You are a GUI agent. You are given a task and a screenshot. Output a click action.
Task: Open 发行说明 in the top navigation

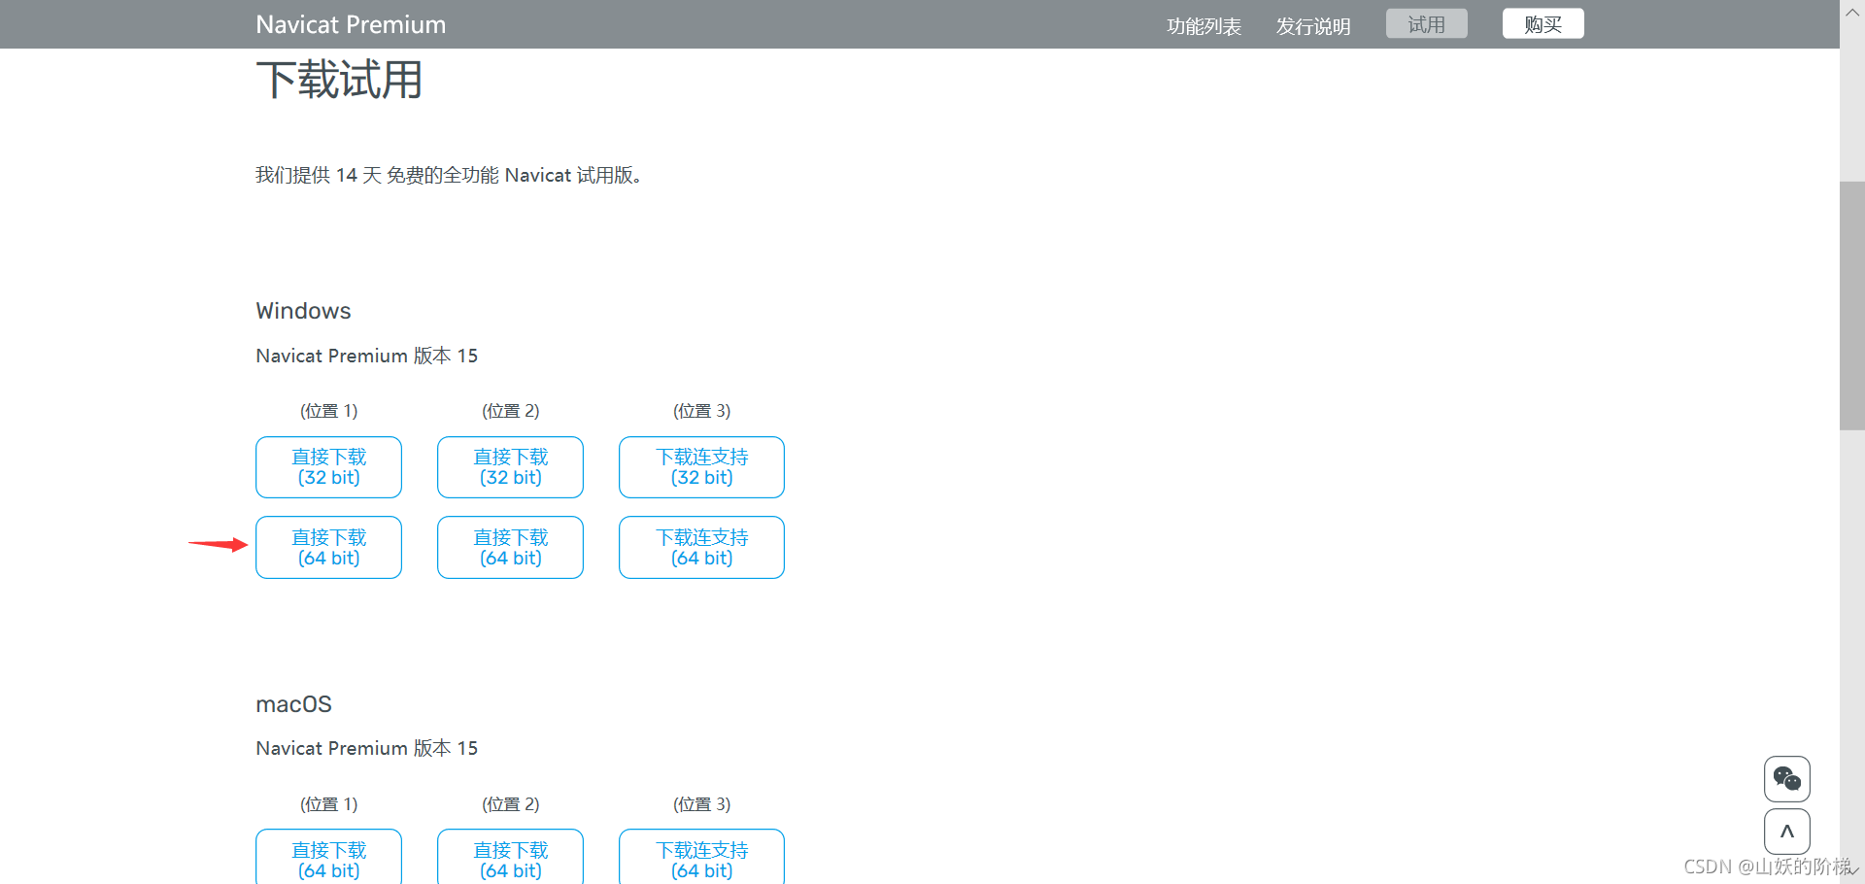pos(1313,26)
